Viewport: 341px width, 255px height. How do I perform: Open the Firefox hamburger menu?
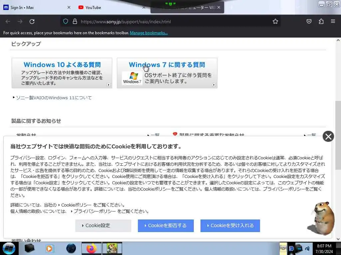click(333, 21)
